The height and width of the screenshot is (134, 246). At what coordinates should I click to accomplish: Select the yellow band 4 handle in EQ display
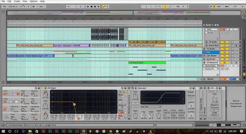[x=74, y=104]
